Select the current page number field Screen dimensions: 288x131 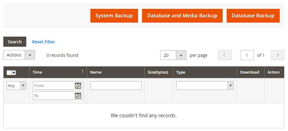pos(247,55)
